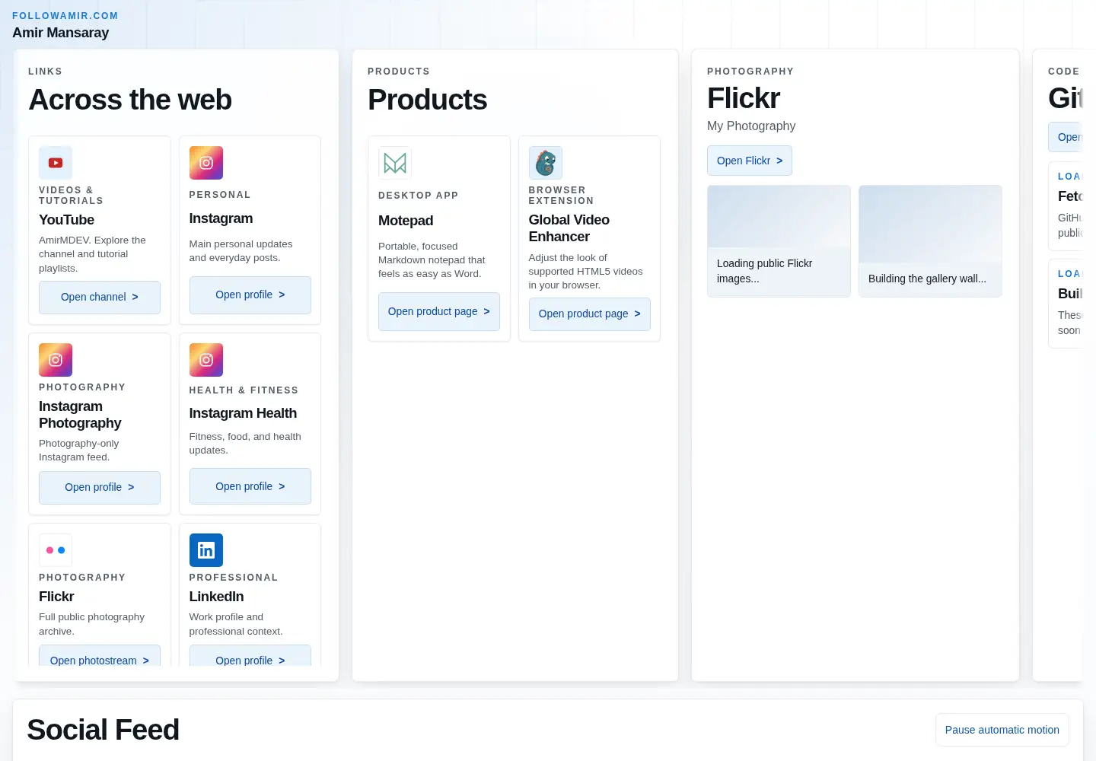Click the BROWSER EXTENSION label
This screenshot has height=761, width=1096.
(x=562, y=196)
